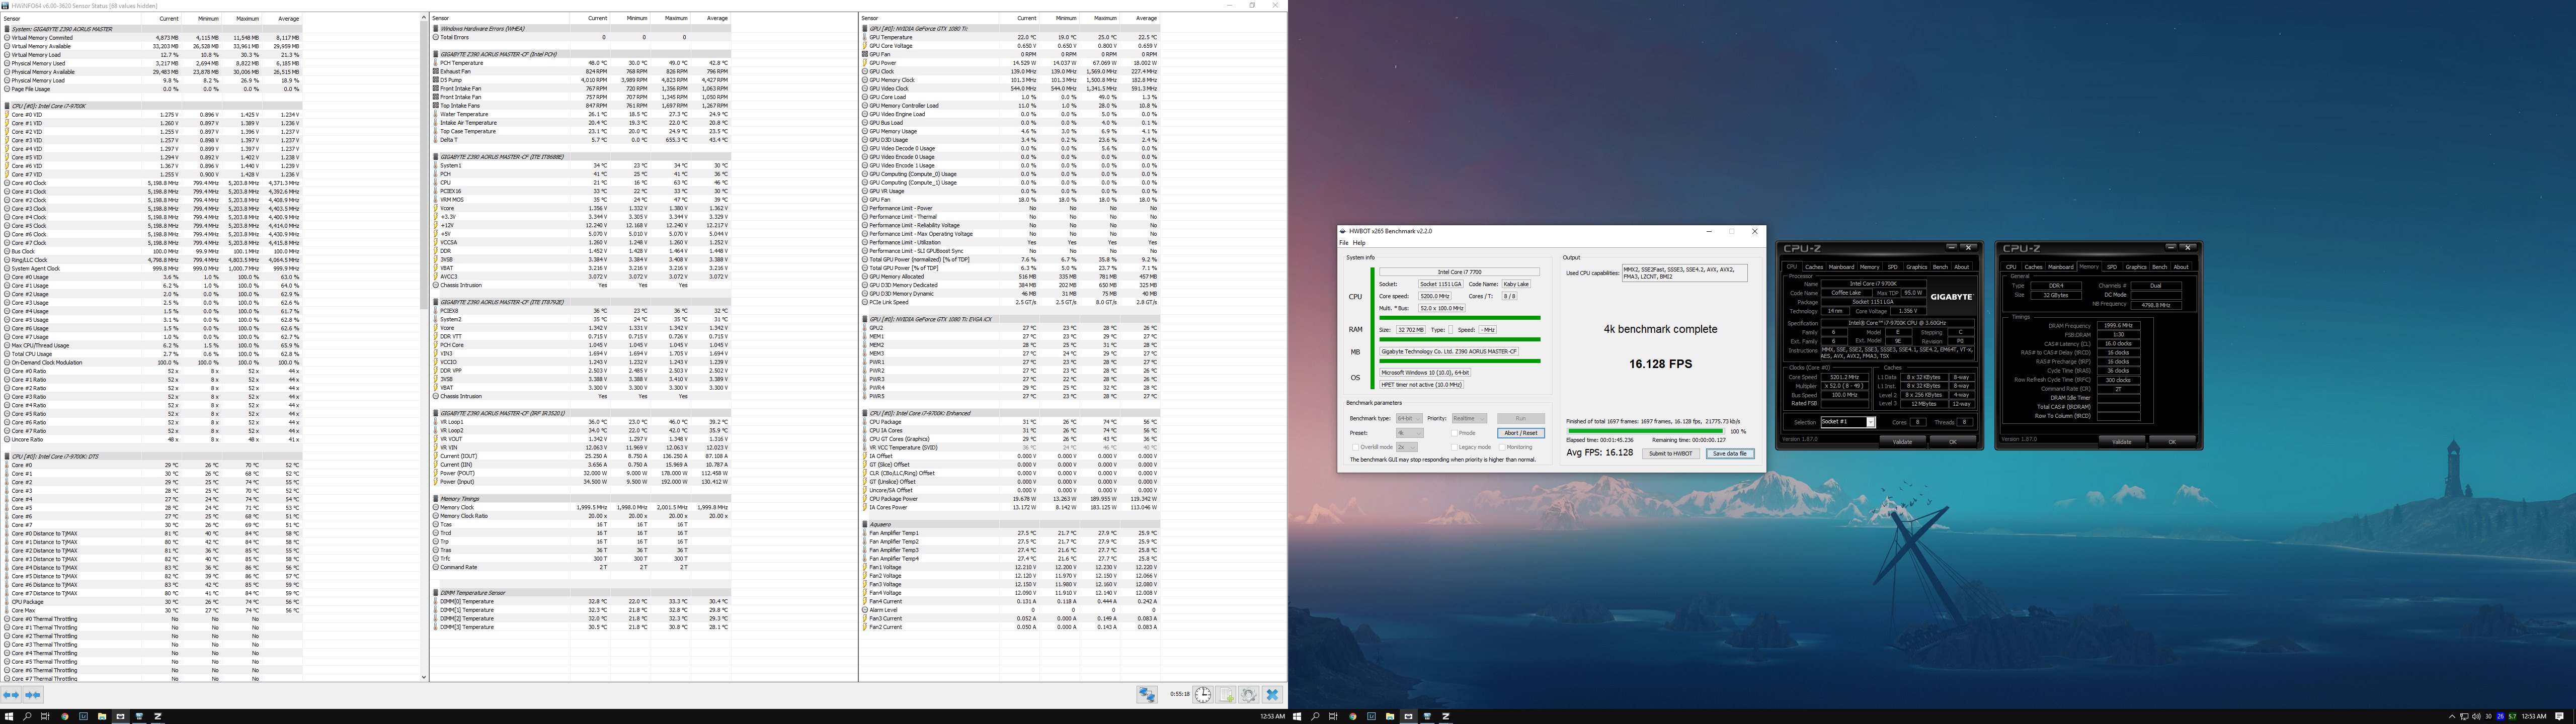Click Search icon on the wallpaper-side taskbar

[1315, 716]
